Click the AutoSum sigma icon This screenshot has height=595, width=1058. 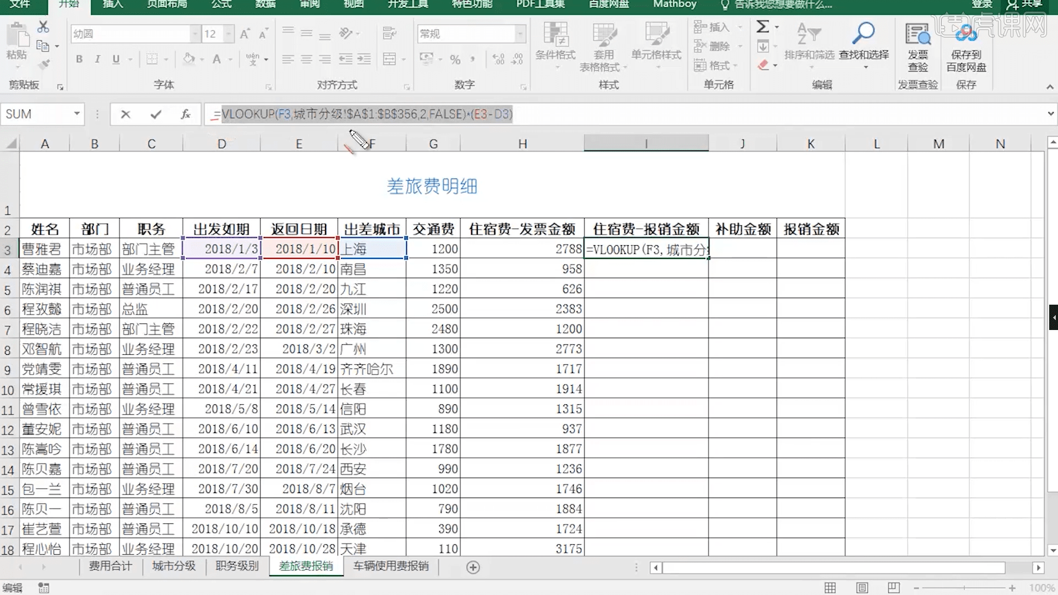763,26
